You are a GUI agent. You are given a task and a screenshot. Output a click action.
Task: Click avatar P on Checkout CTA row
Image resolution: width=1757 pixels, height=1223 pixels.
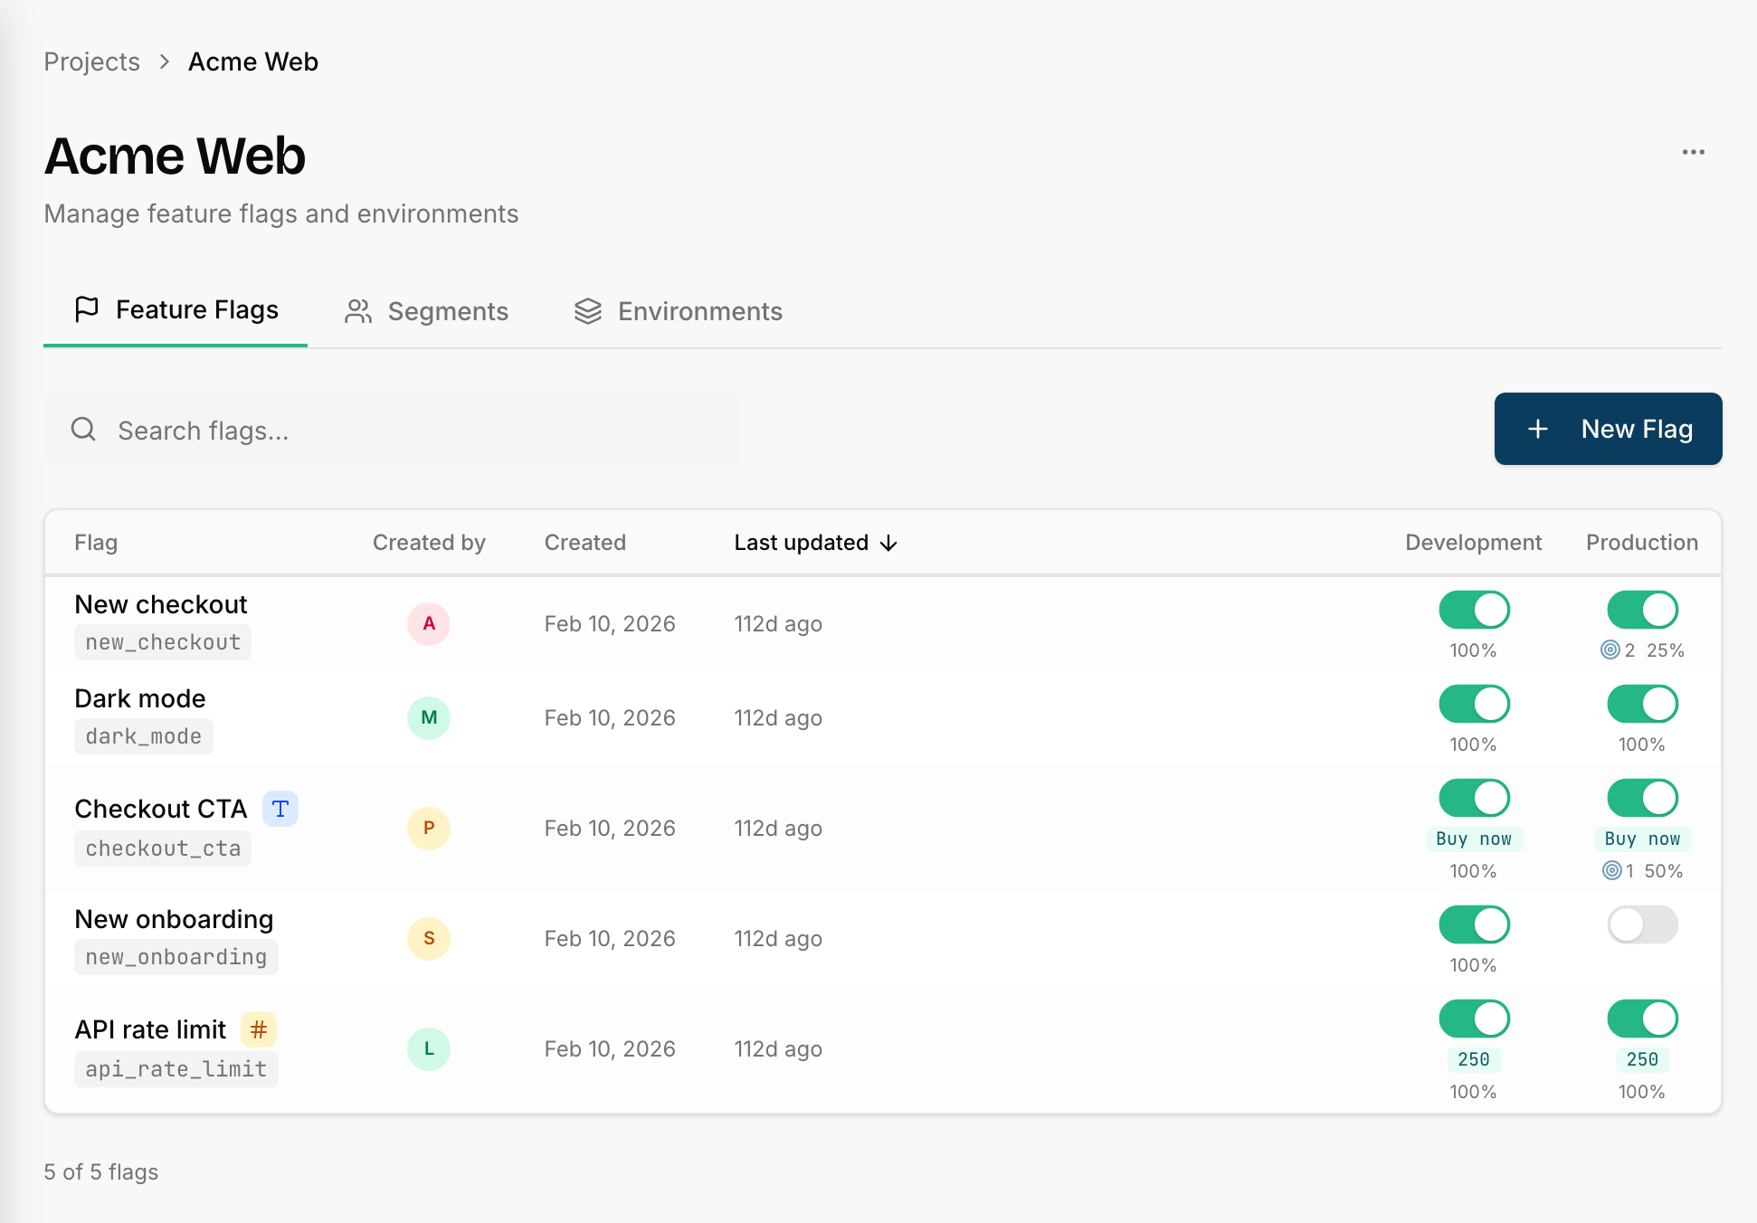[x=429, y=828]
